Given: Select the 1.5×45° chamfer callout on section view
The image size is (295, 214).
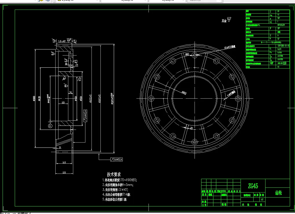Looking at the screenshot, I should click(x=62, y=41).
